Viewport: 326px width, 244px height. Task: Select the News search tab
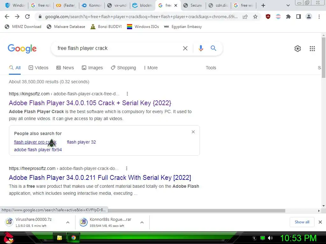coord(65,68)
